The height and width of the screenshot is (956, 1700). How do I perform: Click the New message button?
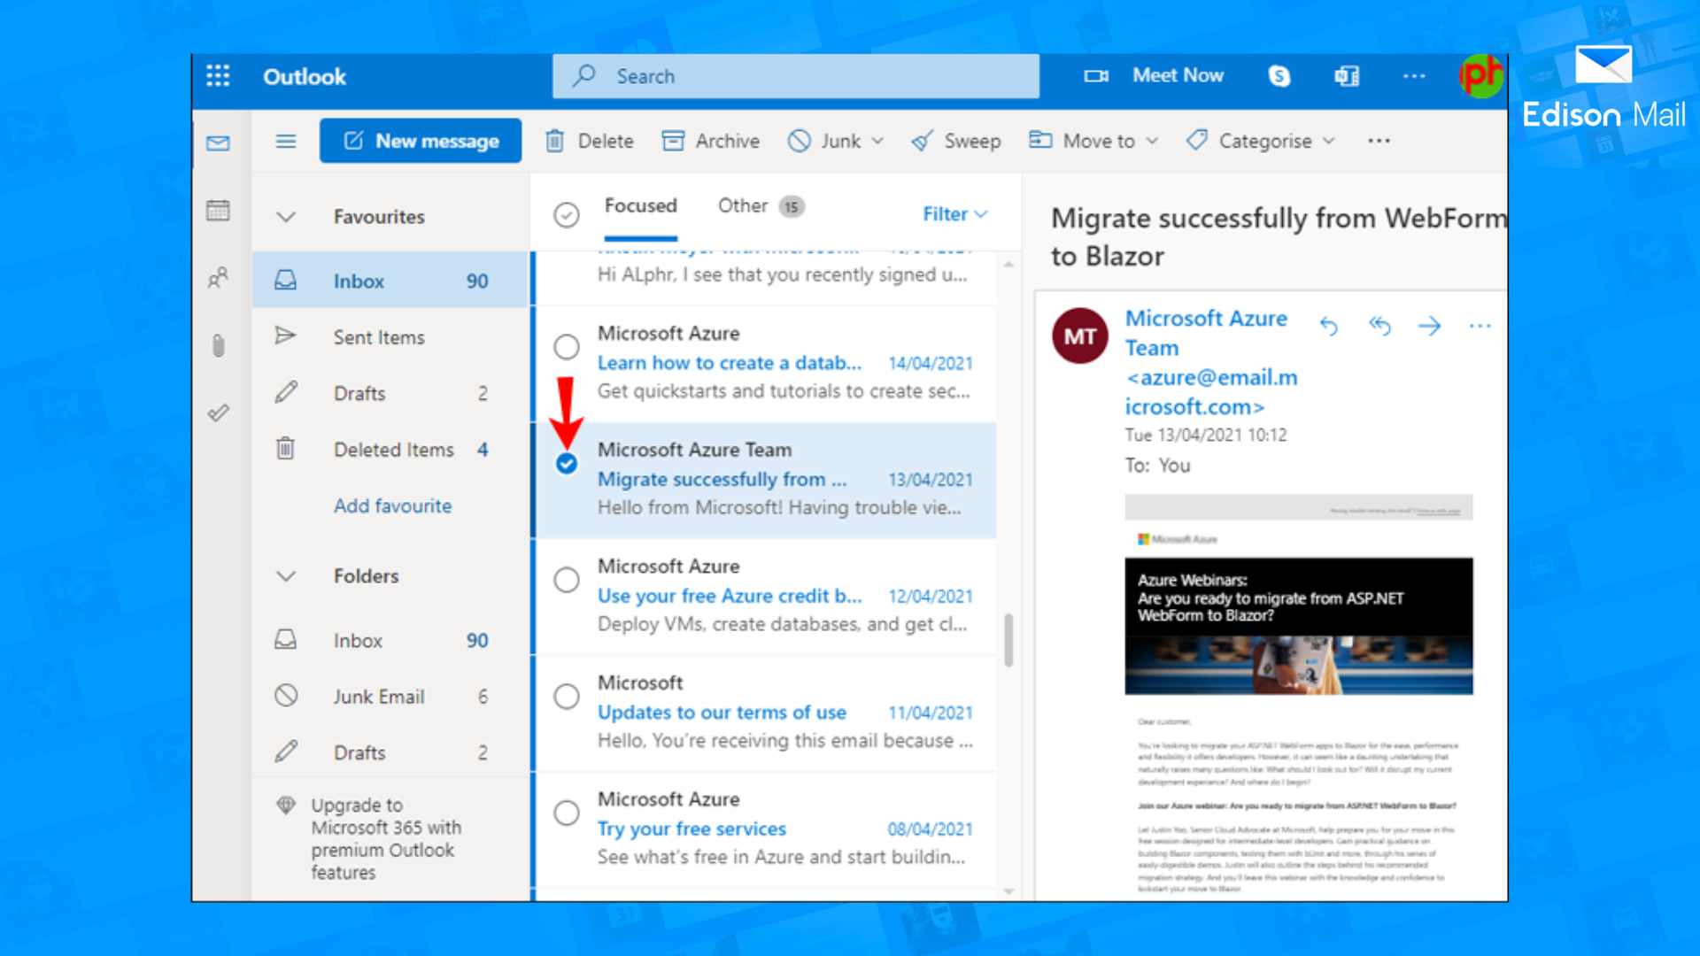tap(420, 141)
